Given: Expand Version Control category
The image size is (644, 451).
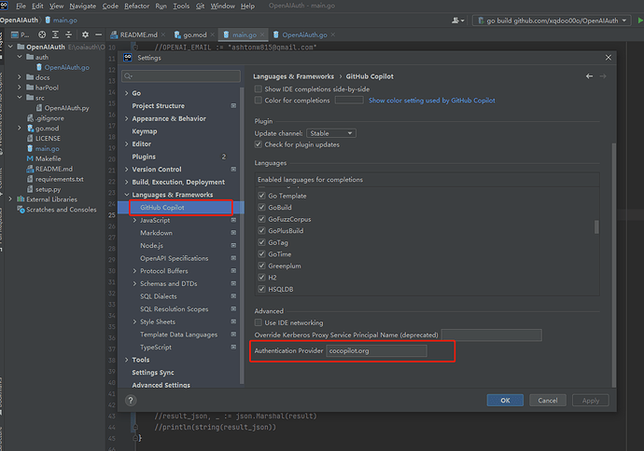Looking at the screenshot, I should (x=127, y=170).
